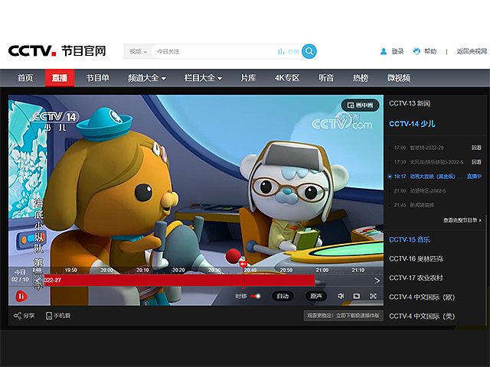Click the 登录 login link
This screenshot has width=490, height=367.
click(x=397, y=51)
